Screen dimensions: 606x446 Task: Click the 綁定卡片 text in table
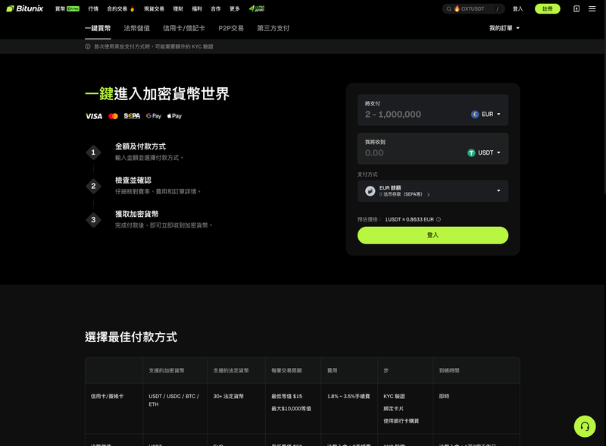pos(393,409)
